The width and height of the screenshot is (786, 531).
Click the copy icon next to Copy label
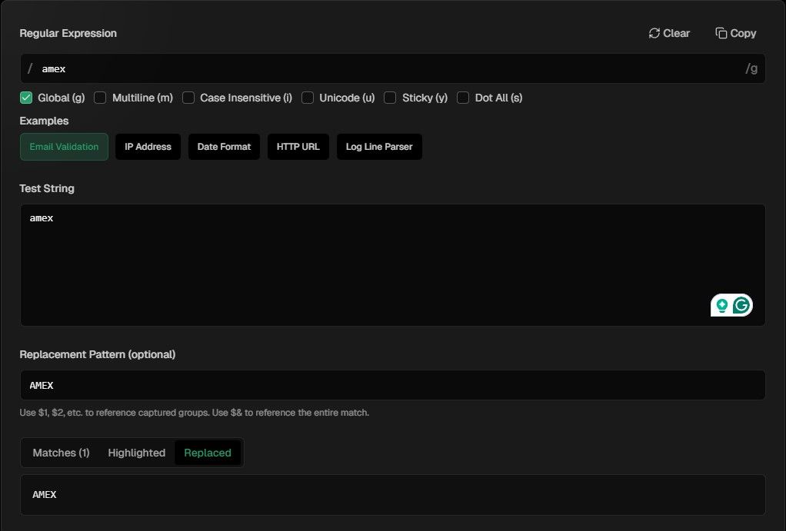[721, 33]
